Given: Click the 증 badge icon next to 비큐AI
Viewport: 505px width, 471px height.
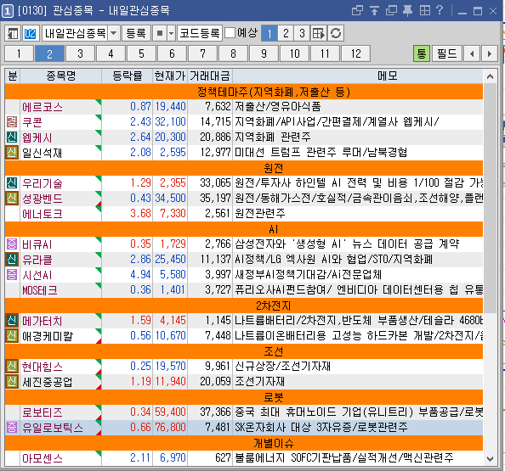Looking at the screenshot, I should point(12,244).
